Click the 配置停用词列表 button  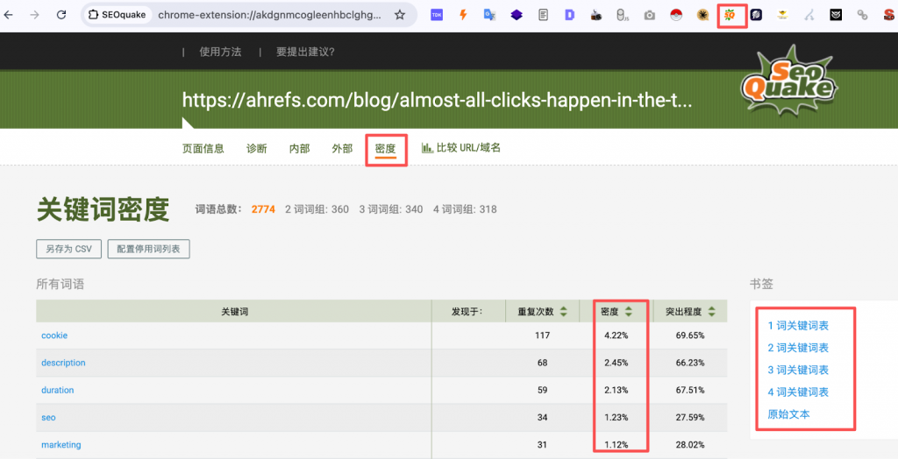pos(148,249)
